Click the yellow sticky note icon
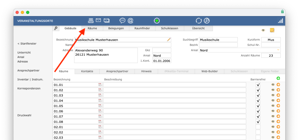 (x=272, y=30)
